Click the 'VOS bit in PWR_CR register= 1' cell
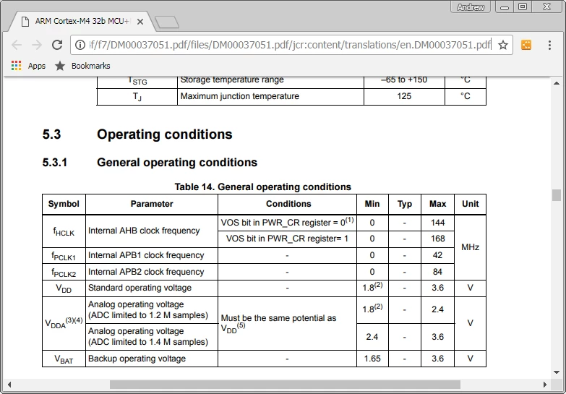 pos(287,239)
